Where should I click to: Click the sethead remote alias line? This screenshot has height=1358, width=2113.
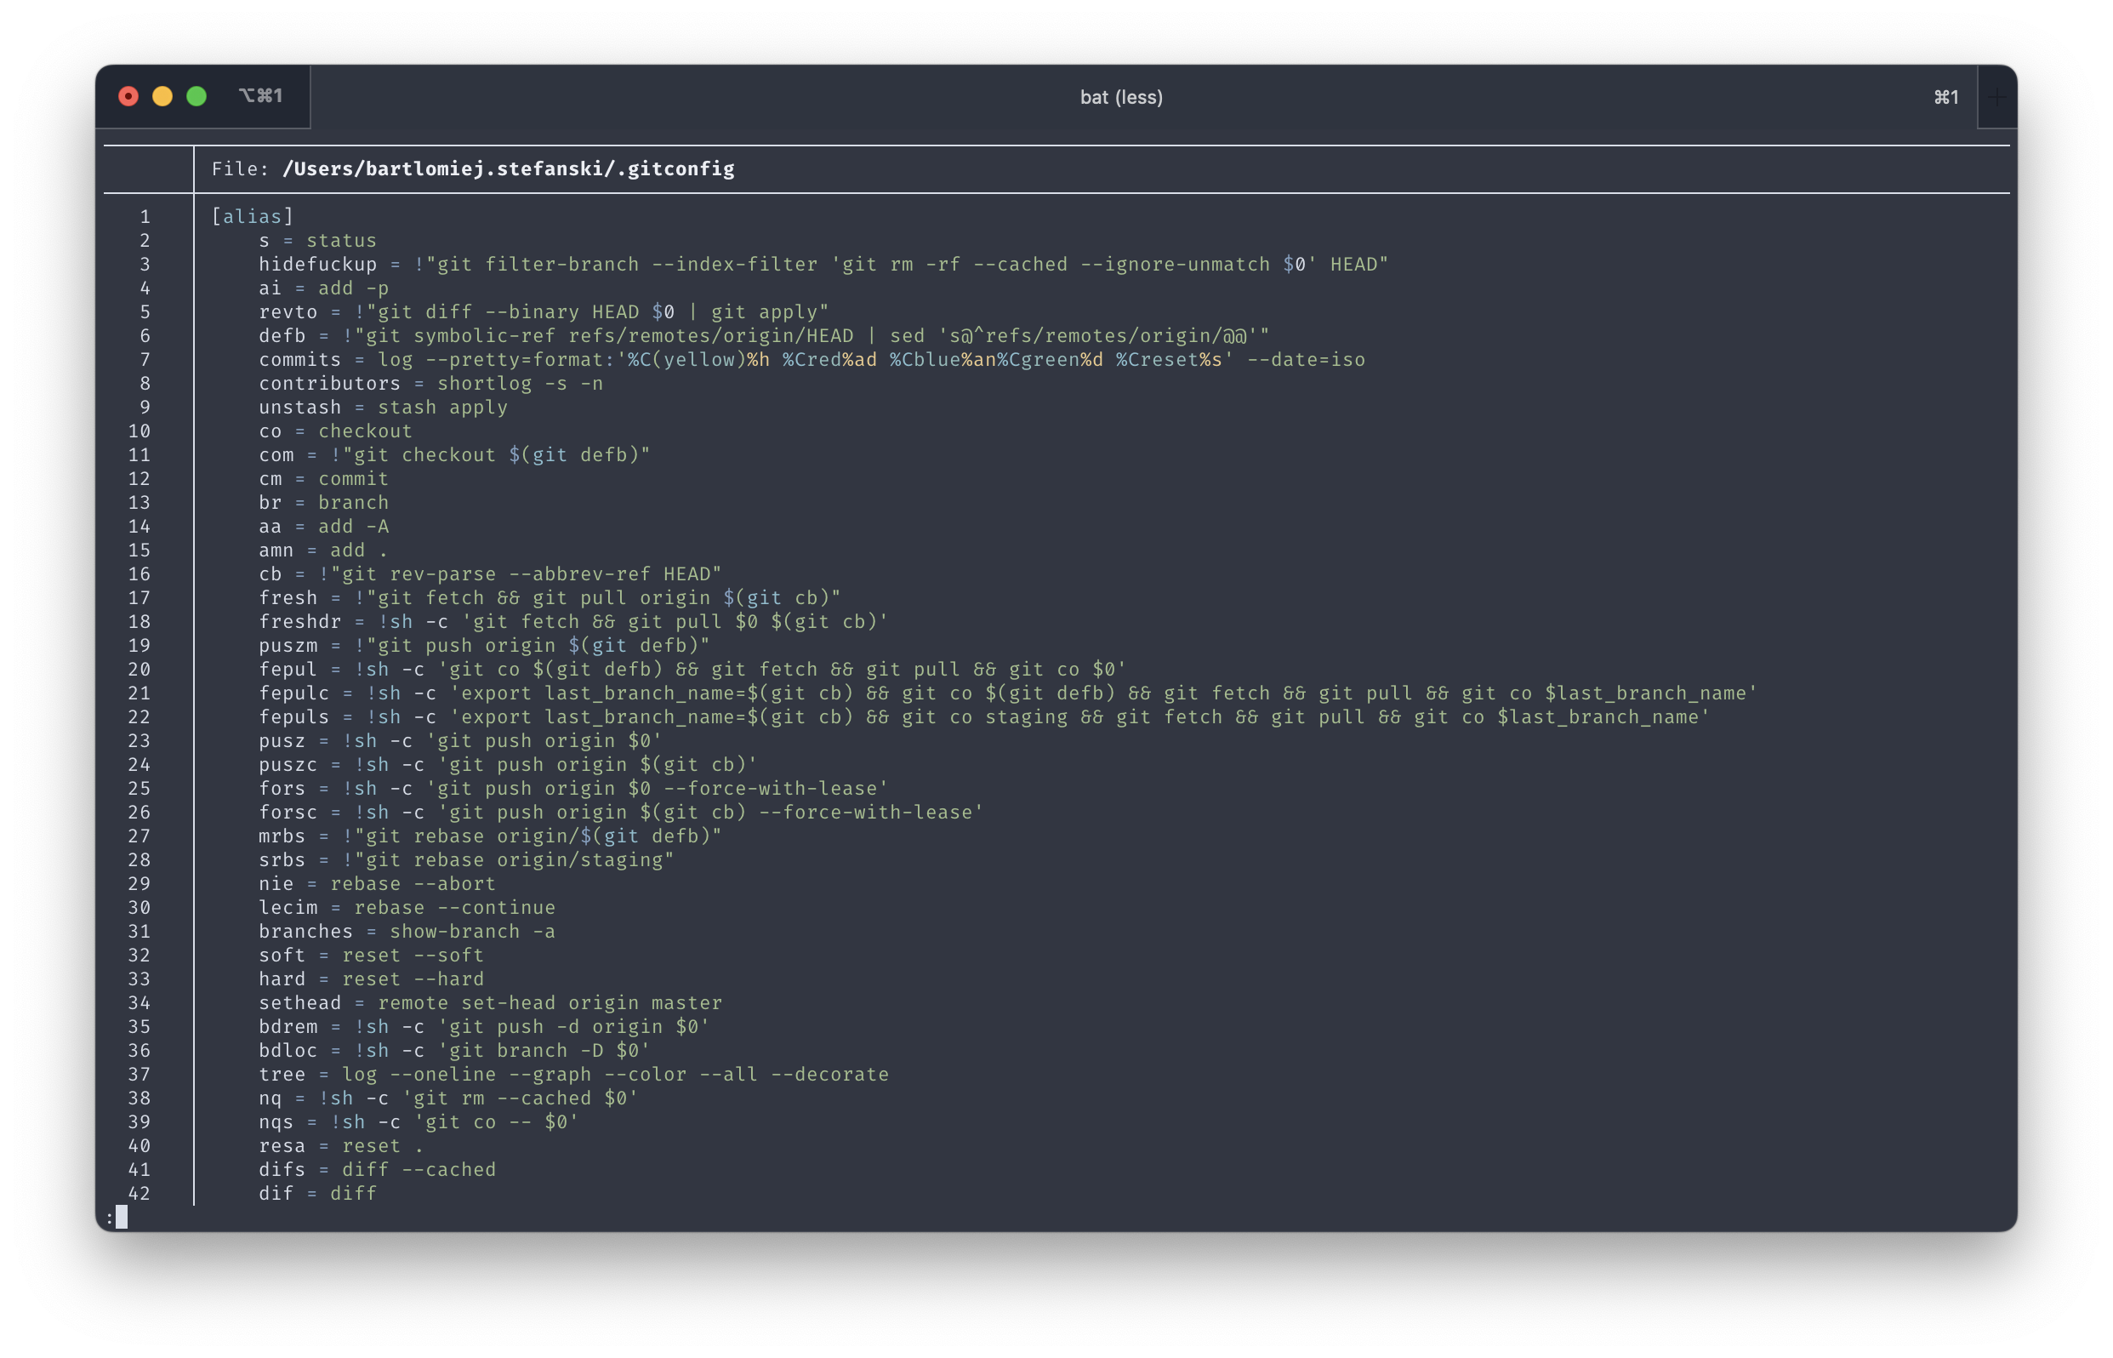coord(489,1002)
